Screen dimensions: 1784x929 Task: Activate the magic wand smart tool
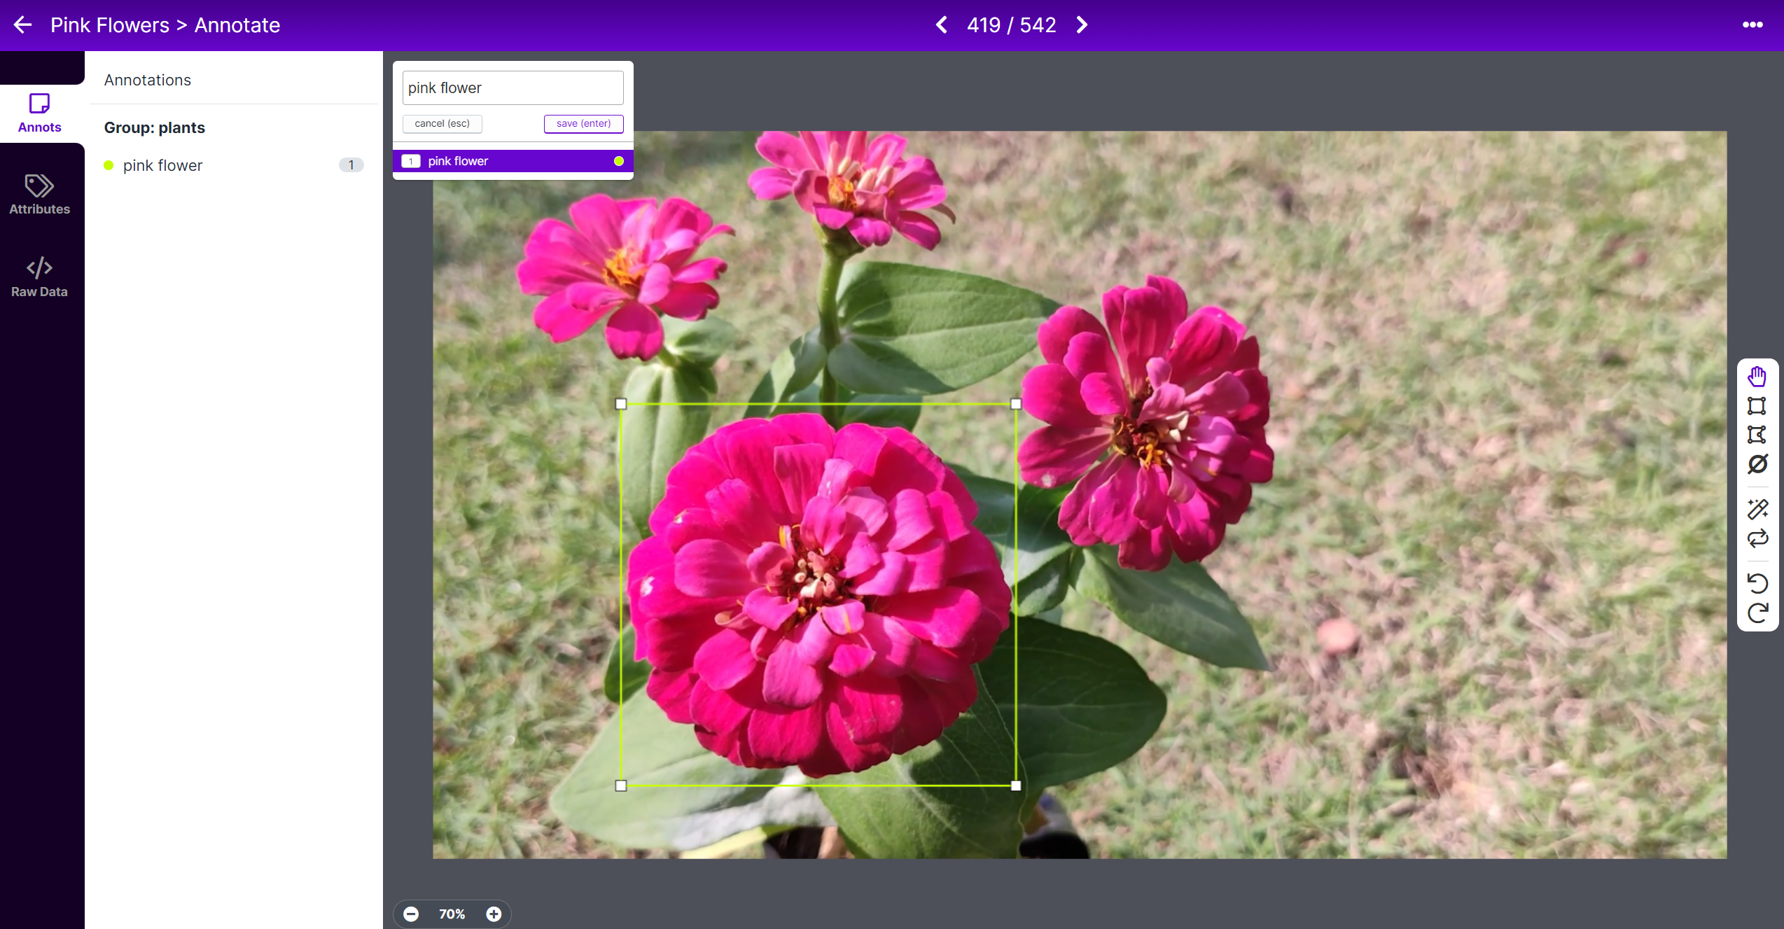tap(1757, 509)
